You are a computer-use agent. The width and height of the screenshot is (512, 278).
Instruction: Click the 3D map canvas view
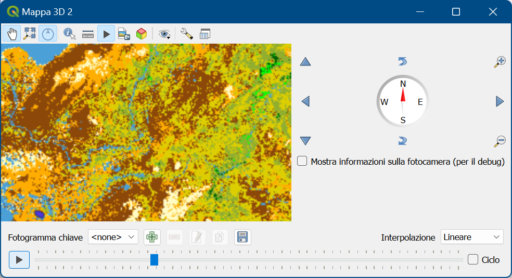[146, 133]
